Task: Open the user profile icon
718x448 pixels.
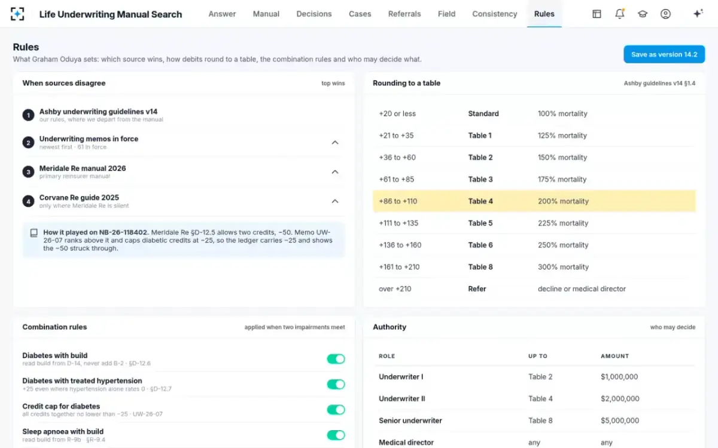Action: [x=665, y=14]
